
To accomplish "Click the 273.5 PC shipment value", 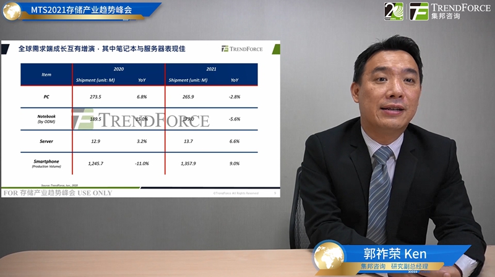I will coord(95,96).
